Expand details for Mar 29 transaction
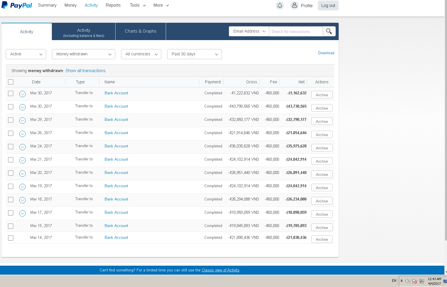The width and height of the screenshot is (447, 287). 22,120
